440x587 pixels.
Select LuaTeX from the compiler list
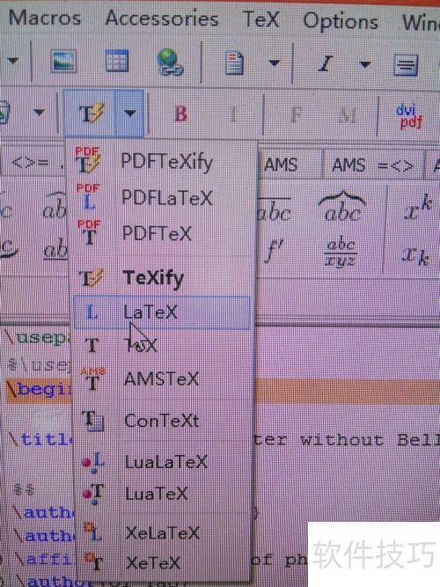pyautogui.click(x=161, y=495)
